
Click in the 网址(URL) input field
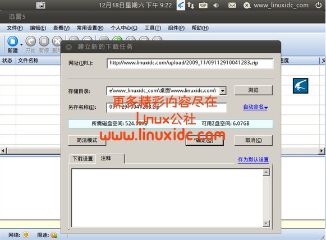pos(190,63)
